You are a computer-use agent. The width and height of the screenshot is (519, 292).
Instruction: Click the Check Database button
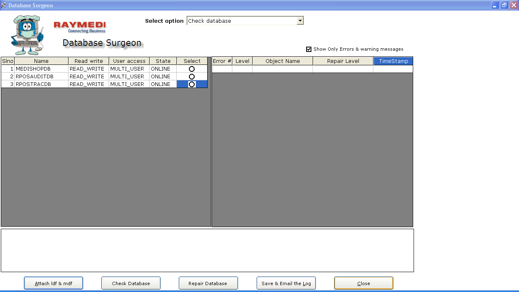pyautogui.click(x=131, y=283)
